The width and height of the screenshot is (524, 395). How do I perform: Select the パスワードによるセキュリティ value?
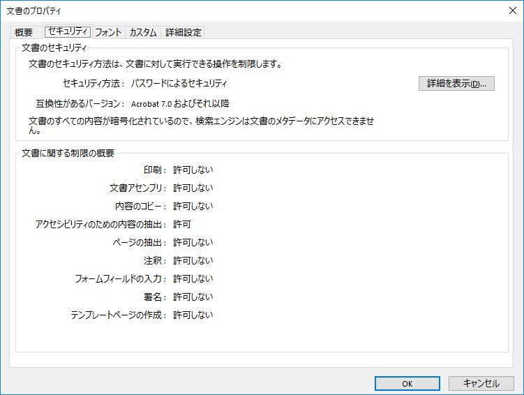179,83
